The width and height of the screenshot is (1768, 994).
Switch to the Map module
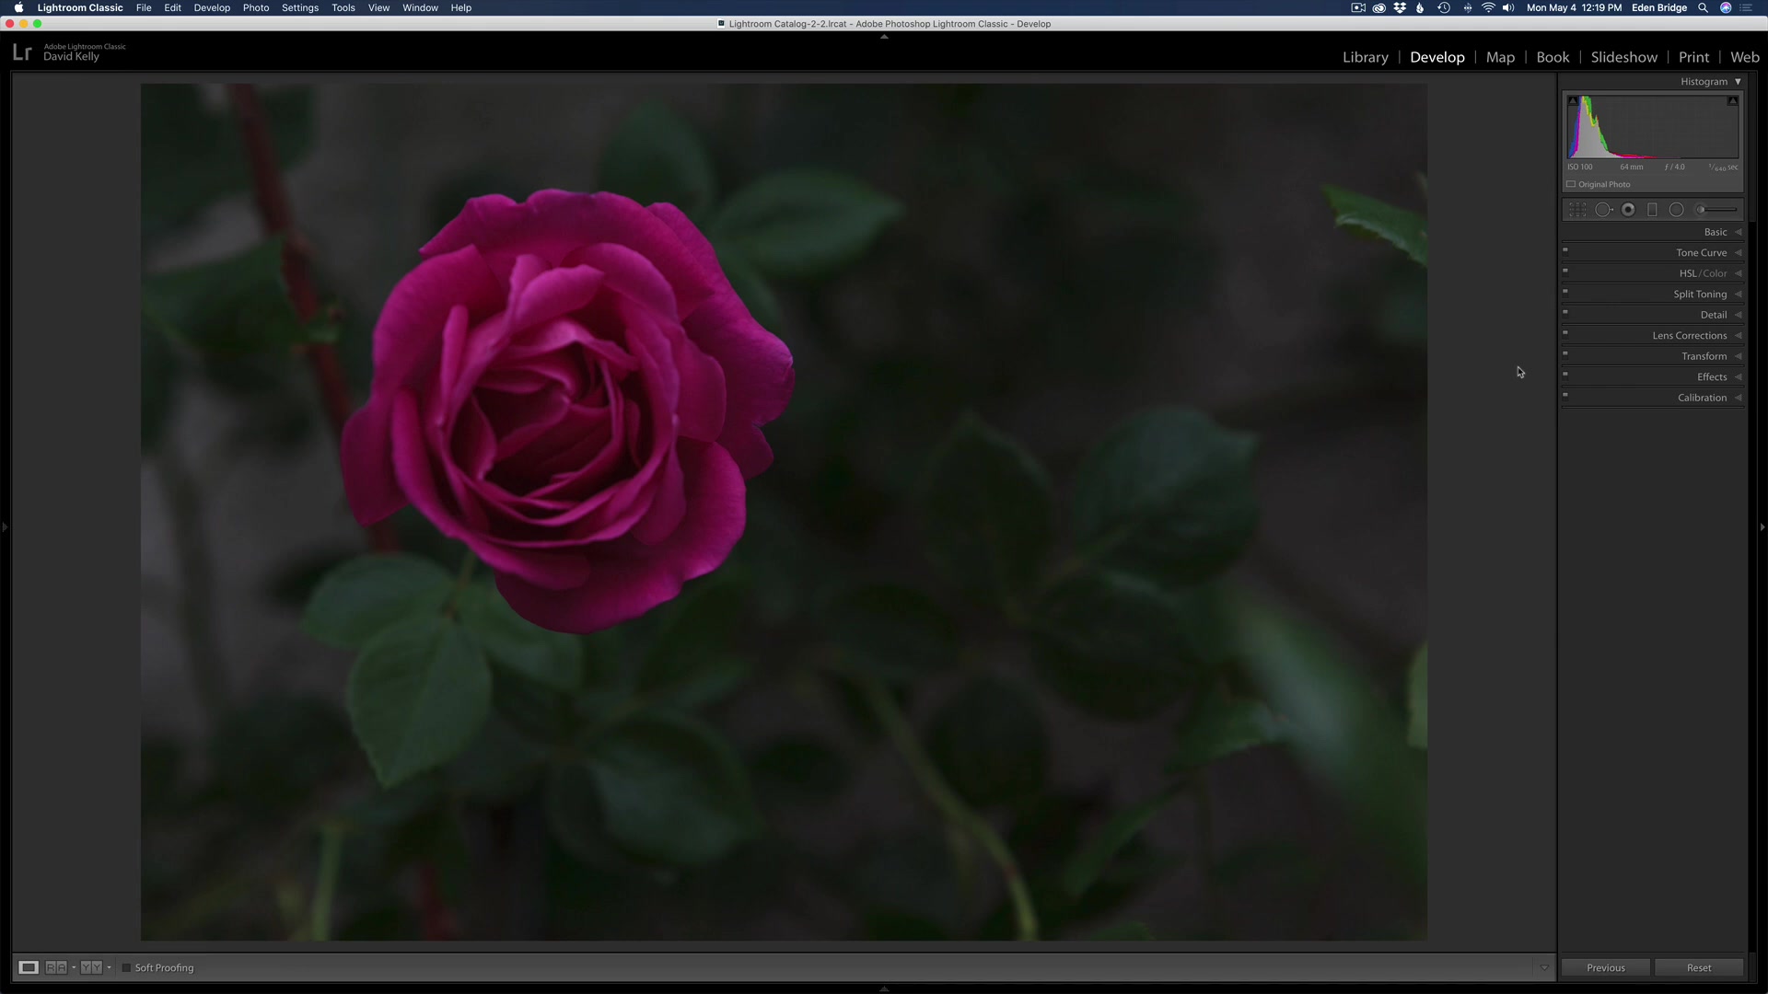(1500, 57)
